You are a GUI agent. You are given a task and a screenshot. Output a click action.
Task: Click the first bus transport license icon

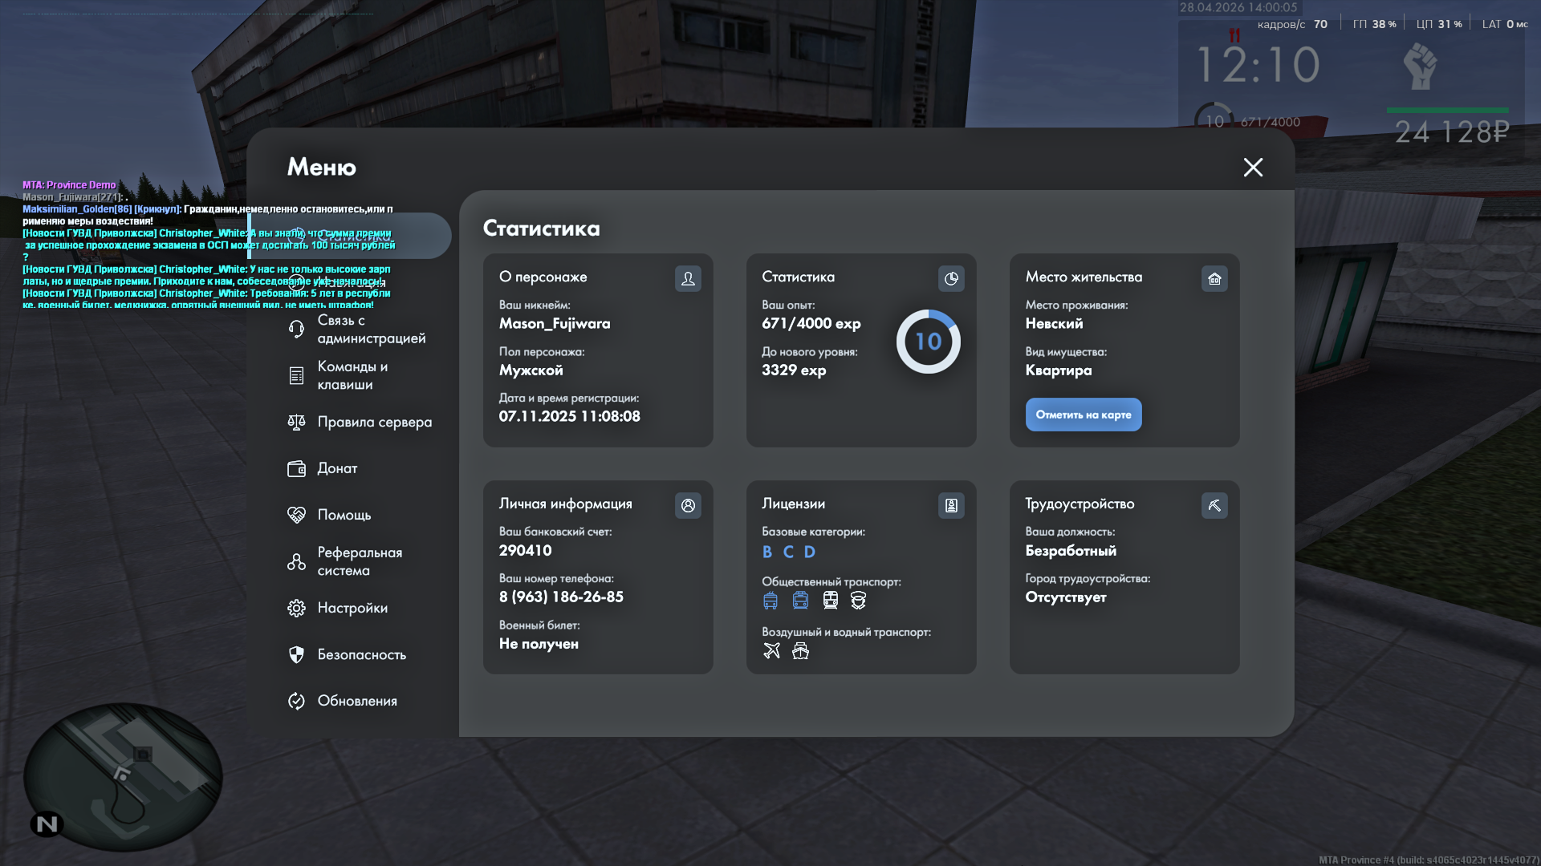[770, 600]
